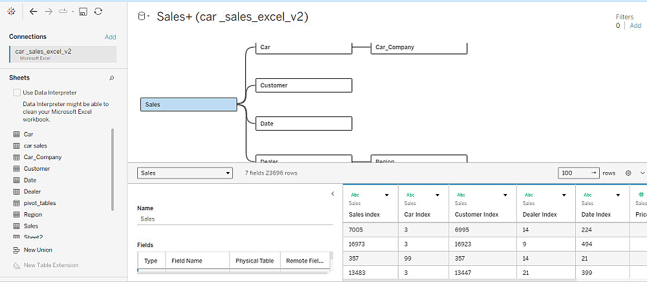Click the data source cylinder icon
The width and height of the screenshot is (647, 282).
(142, 17)
